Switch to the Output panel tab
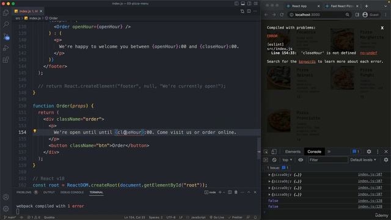 point(49,193)
